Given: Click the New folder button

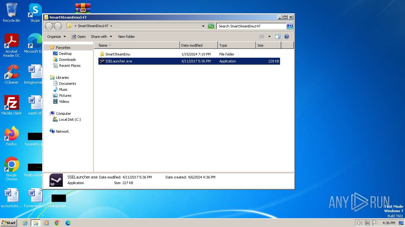Looking at the screenshot, I should 127,37.
